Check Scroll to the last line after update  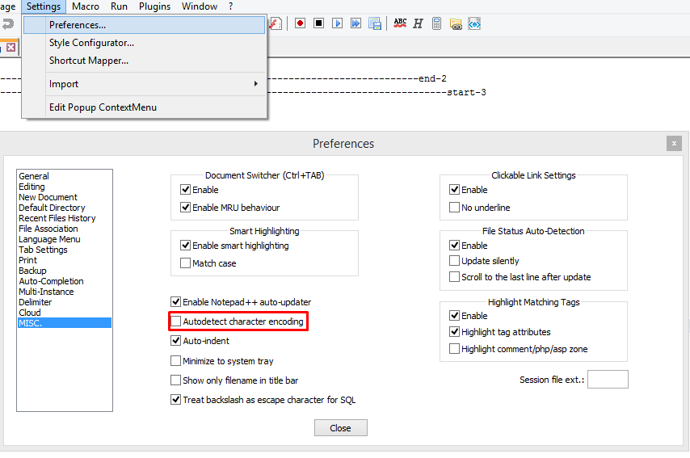pyautogui.click(x=454, y=277)
